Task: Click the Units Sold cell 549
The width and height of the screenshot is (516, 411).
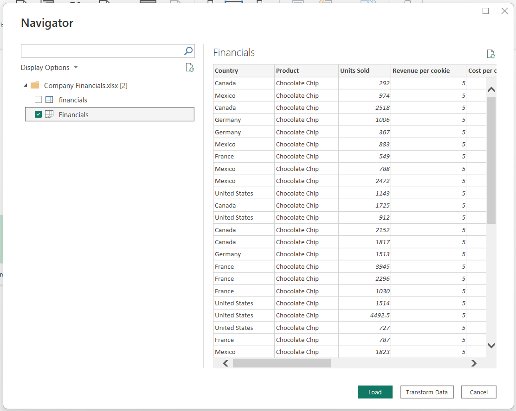Action: pos(365,156)
